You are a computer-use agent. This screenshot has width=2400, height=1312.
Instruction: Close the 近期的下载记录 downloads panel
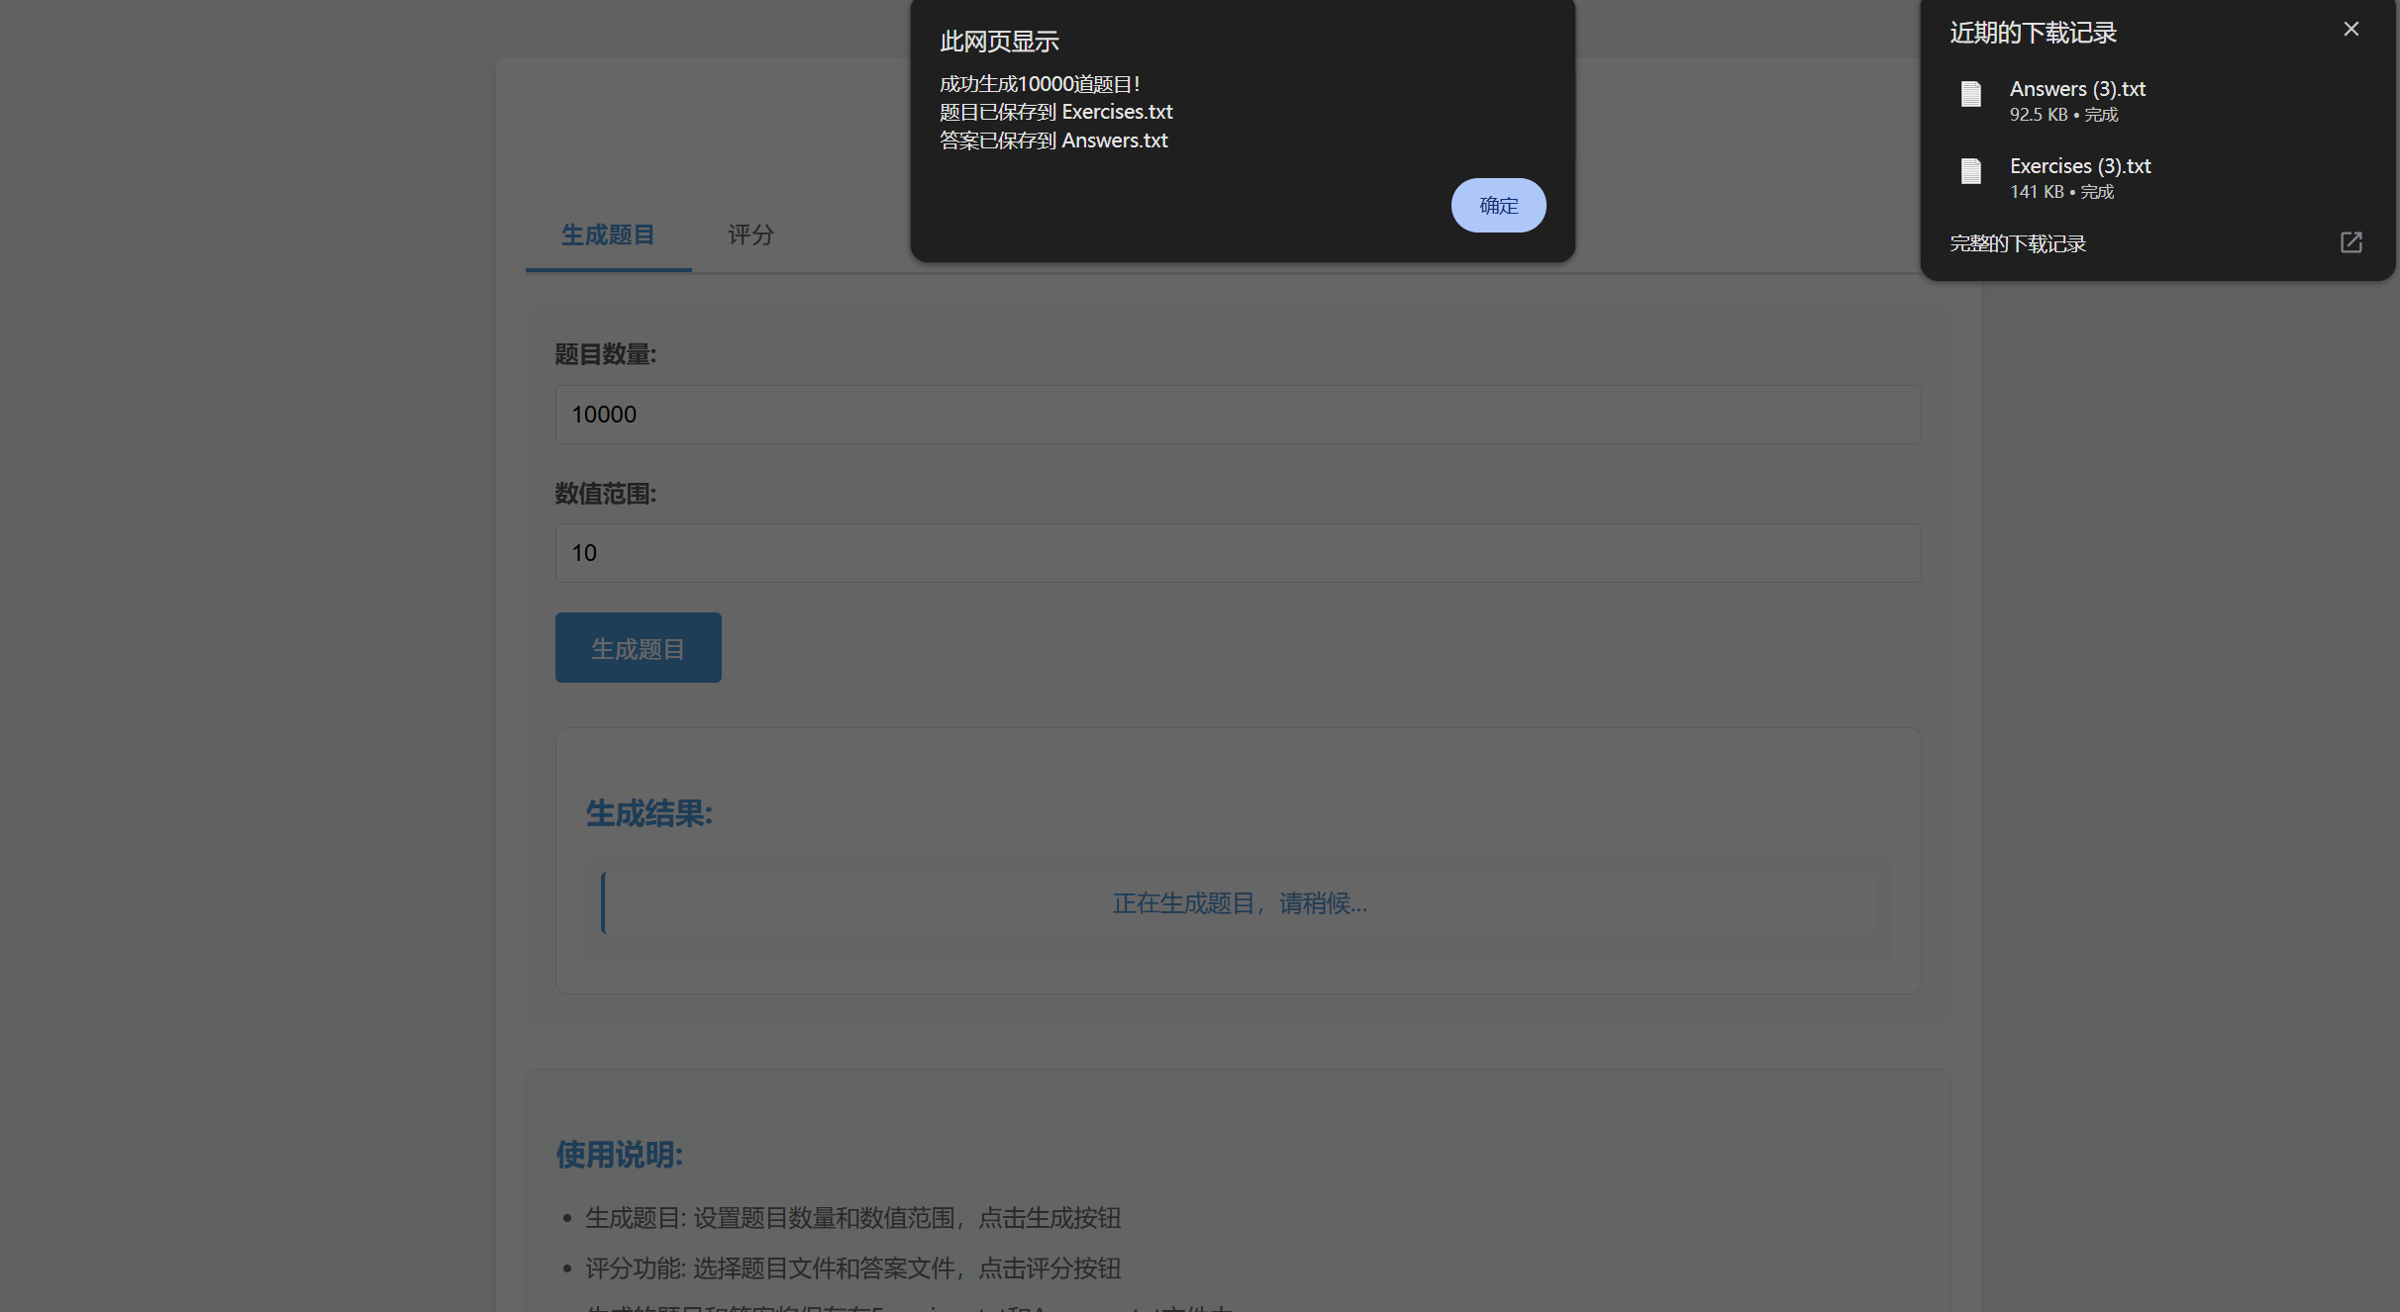coord(2350,29)
